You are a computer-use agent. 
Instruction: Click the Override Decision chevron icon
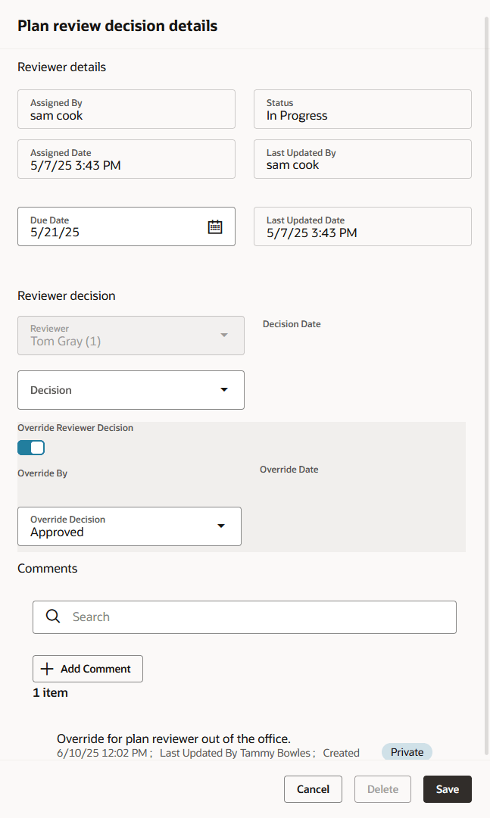pyautogui.click(x=220, y=526)
